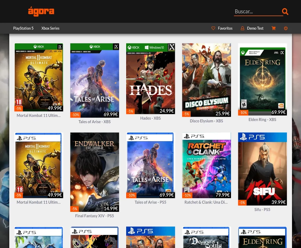Click the -10% badge on Elden Ring XBS

click(243, 113)
